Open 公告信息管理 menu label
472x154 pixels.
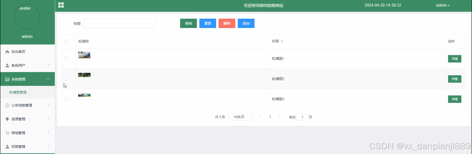[x=22, y=105]
